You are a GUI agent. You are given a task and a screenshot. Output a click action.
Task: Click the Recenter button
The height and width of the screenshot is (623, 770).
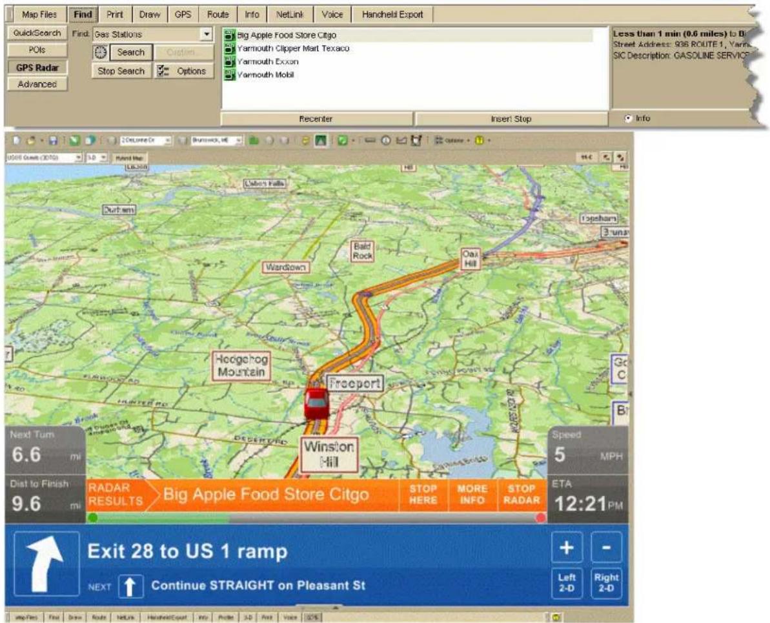[x=316, y=118]
